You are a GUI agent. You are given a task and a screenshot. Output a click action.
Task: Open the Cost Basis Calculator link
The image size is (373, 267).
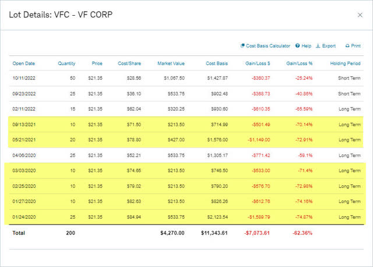point(268,45)
